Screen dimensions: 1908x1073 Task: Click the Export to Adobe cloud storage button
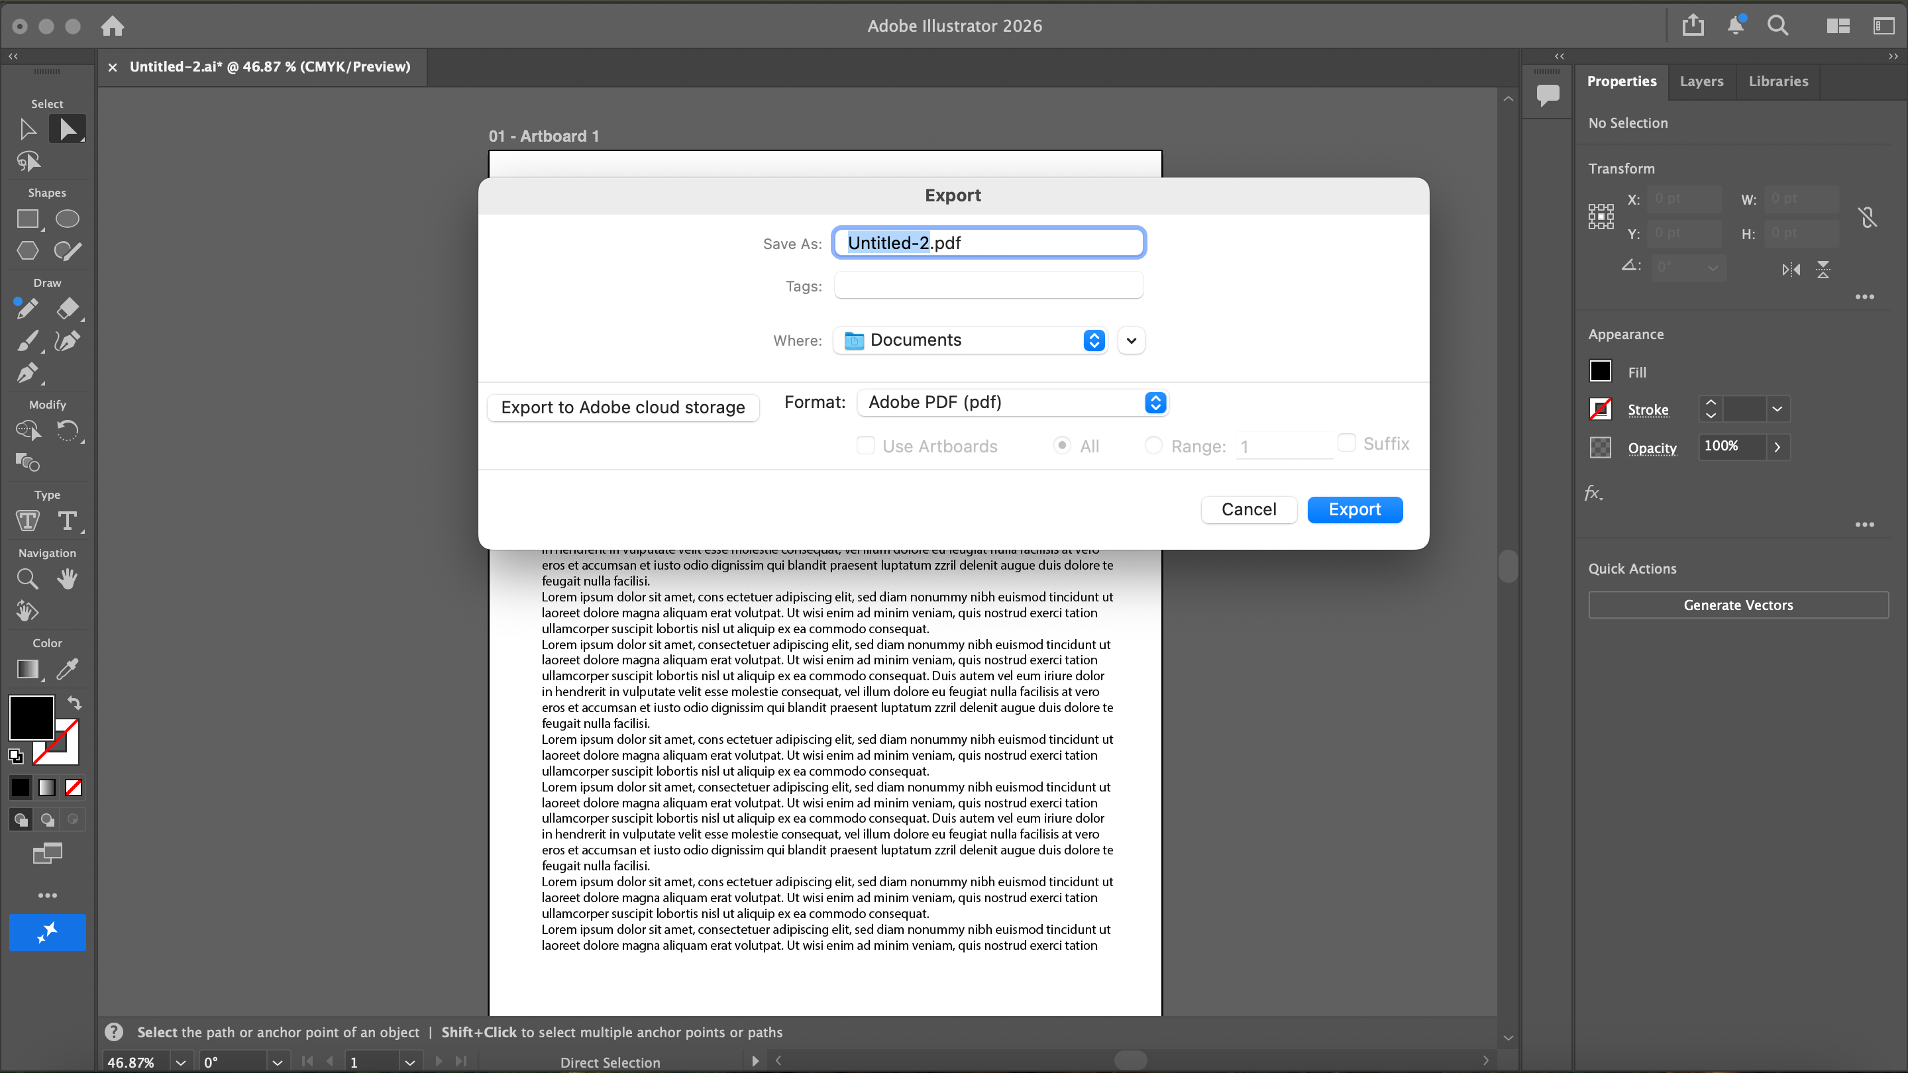623,407
